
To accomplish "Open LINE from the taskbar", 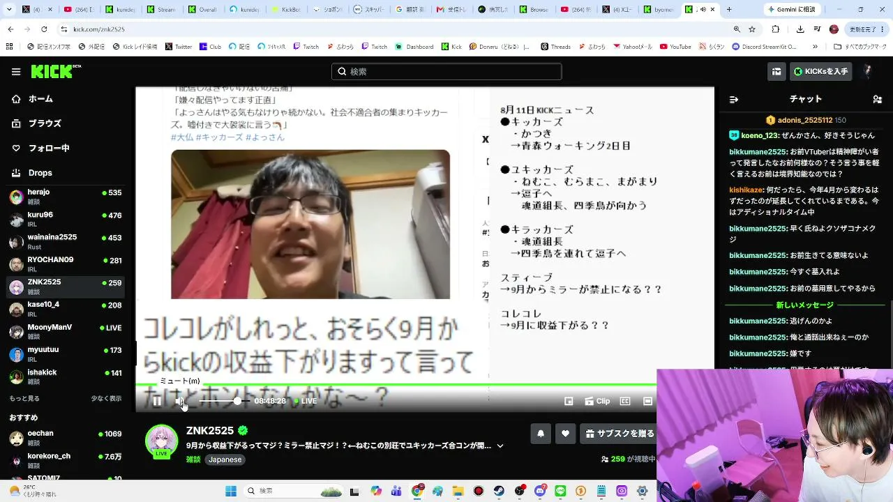I will pos(560,491).
